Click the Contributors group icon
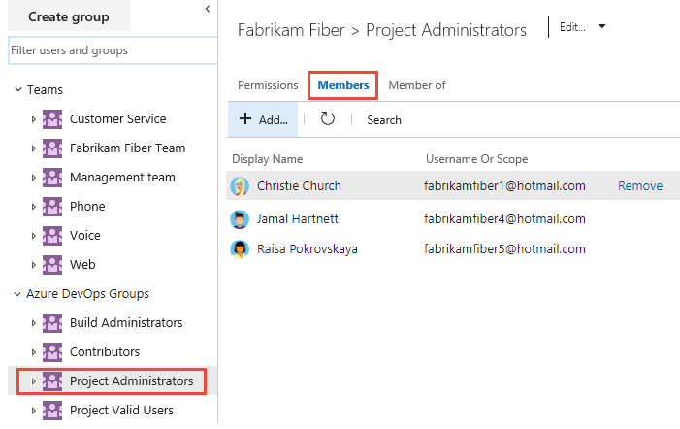Image resolution: width=680 pixels, height=429 pixels. pyautogui.click(x=52, y=352)
